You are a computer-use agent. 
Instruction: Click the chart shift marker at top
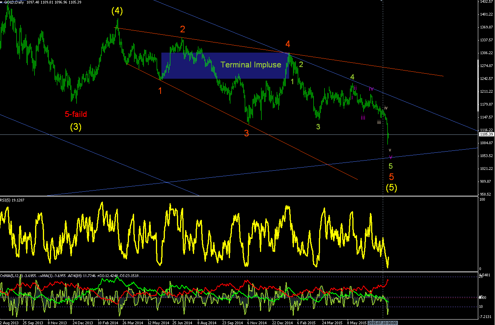(382, 1)
